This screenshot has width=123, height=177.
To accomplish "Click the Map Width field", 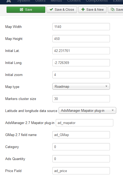I will click(81, 27).
